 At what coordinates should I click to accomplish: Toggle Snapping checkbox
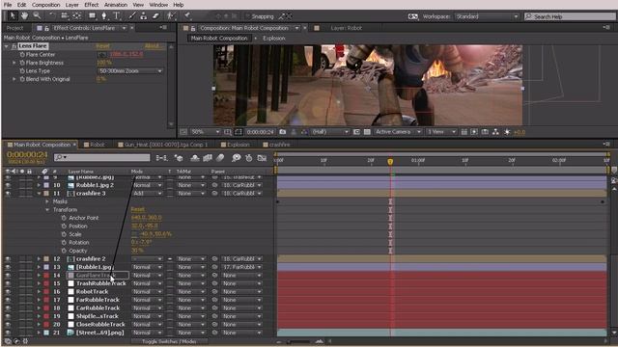click(x=247, y=16)
